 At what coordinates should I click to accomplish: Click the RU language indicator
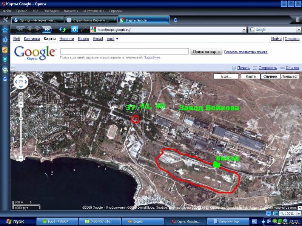tap(254, 221)
